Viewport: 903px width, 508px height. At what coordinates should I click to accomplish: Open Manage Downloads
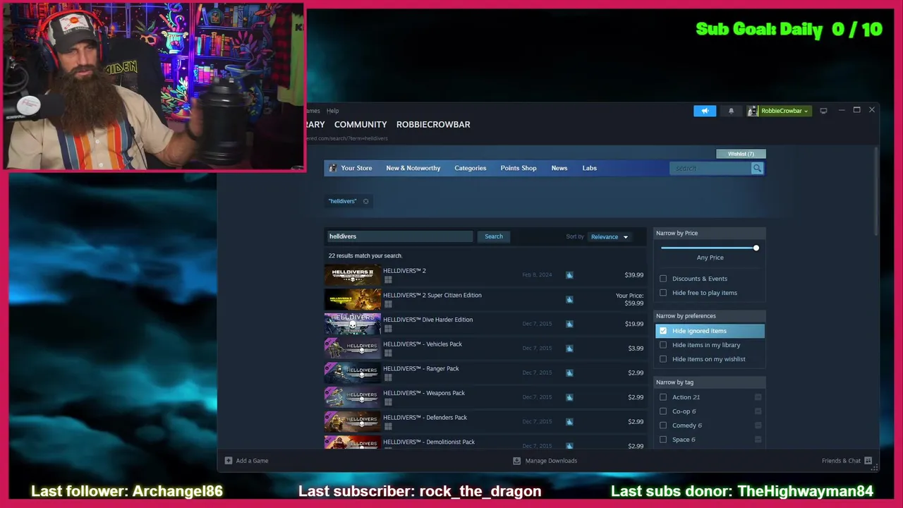point(551,461)
